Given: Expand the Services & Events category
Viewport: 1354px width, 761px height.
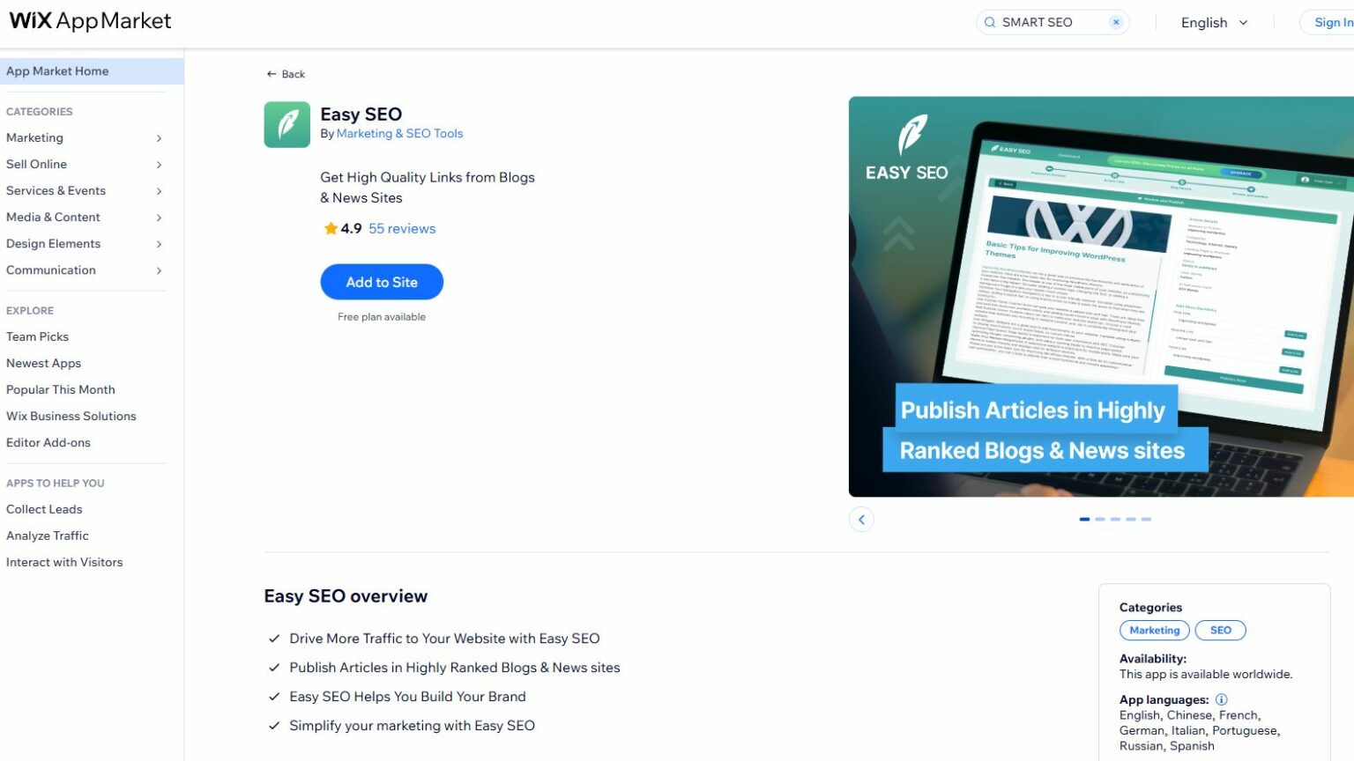Looking at the screenshot, I should click(56, 190).
